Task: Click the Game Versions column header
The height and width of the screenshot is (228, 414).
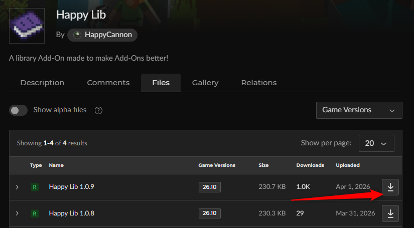Action: click(217, 165)
